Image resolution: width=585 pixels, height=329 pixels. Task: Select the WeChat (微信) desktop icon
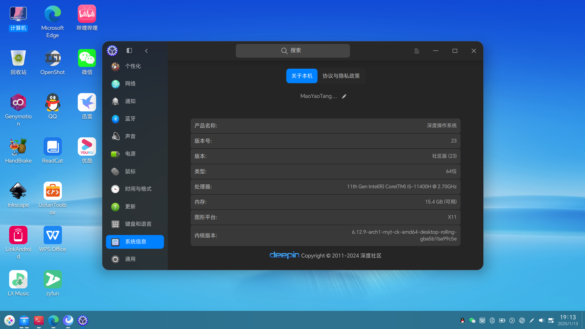87,62
